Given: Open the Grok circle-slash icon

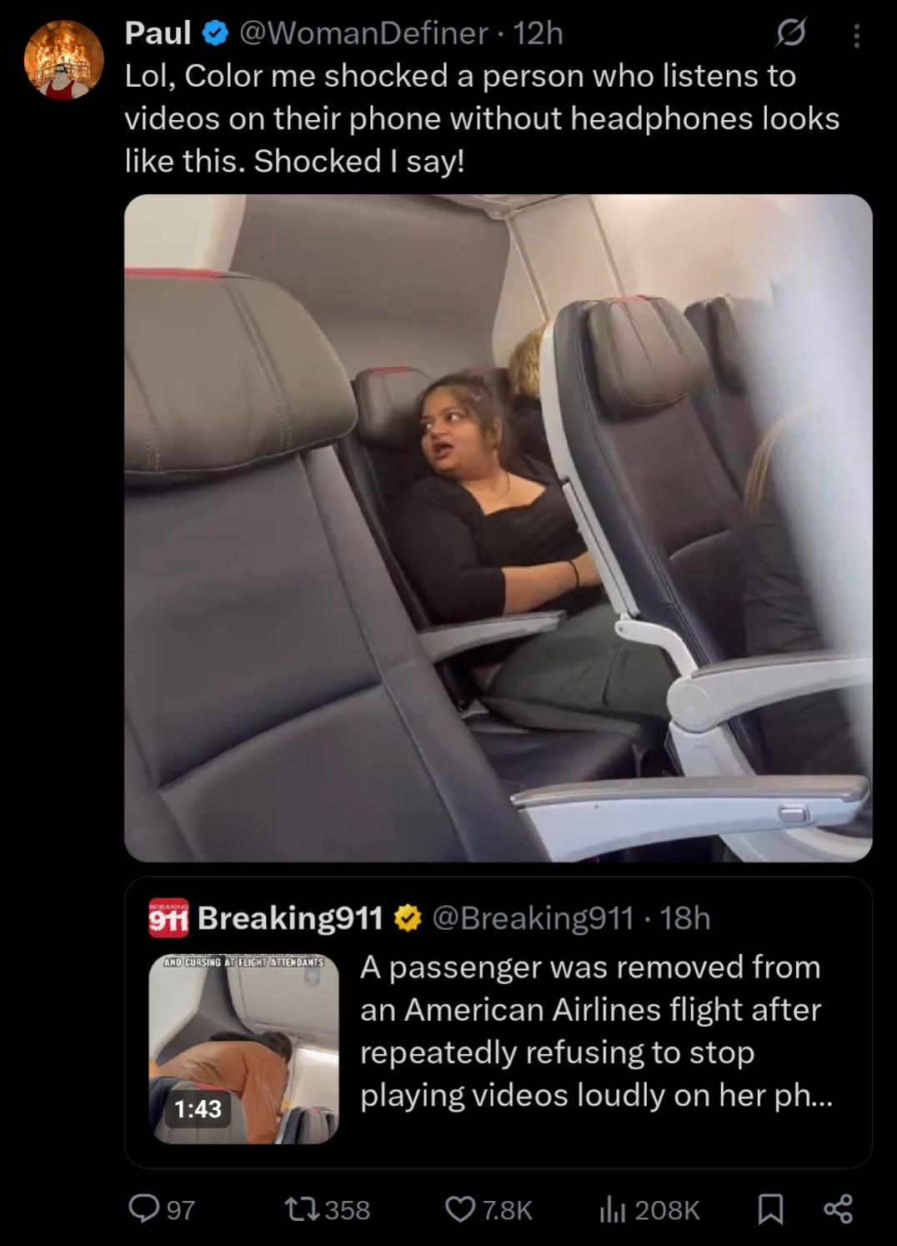Looking at the screenshot, I should [x=790, y=34].
